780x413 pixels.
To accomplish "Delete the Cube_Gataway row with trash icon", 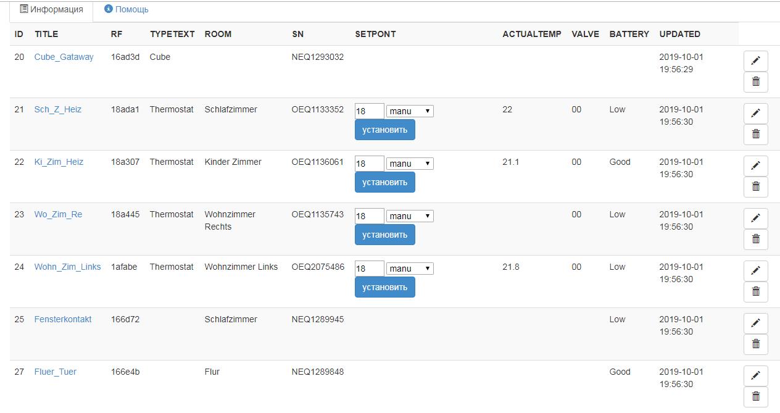I will click(x=755, y=81).
